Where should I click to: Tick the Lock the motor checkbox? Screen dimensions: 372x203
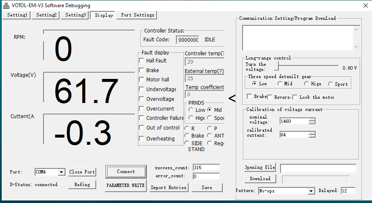pyautogui.click(x=295, y=97)
